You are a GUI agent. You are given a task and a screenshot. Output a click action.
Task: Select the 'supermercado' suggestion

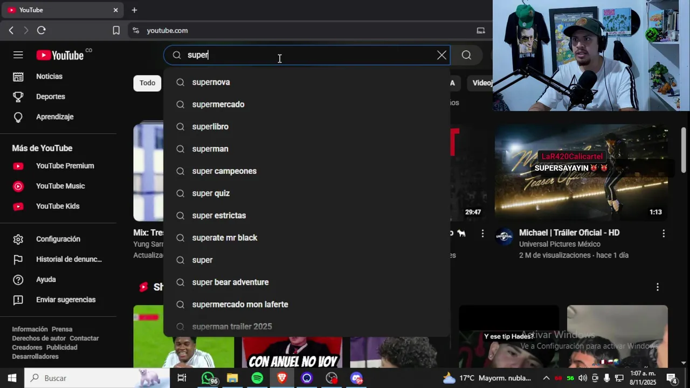point(307,104)
